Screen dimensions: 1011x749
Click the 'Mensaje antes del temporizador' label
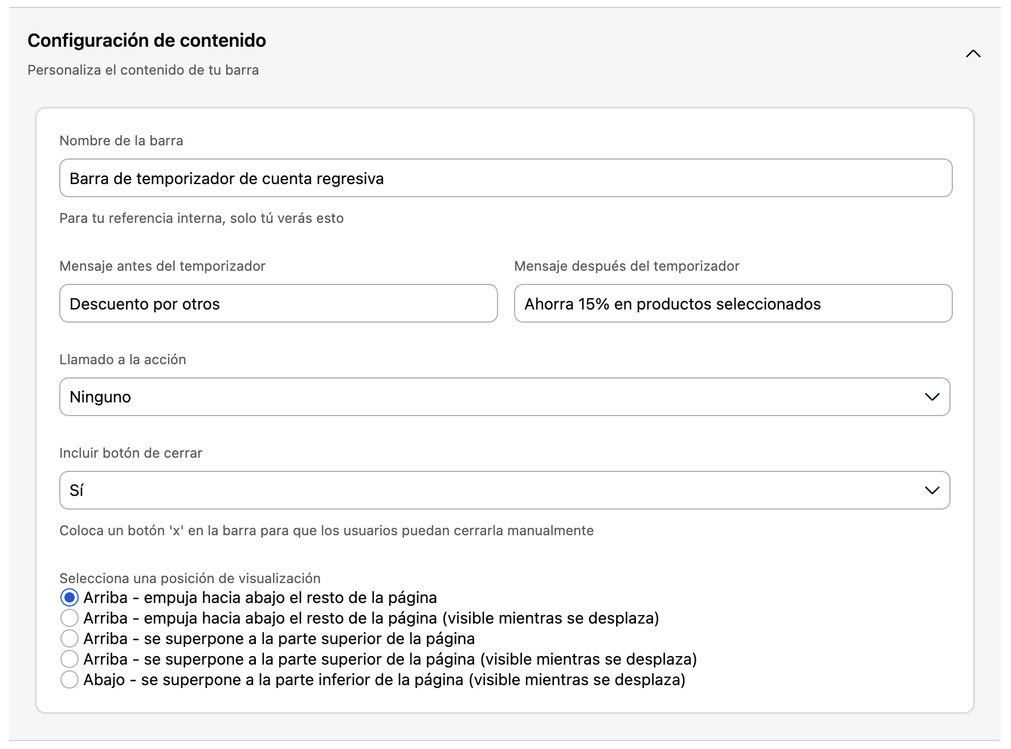click(162, 266)
